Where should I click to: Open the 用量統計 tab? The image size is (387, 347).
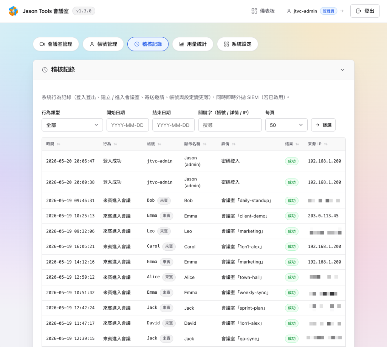[x=193, y=44]
